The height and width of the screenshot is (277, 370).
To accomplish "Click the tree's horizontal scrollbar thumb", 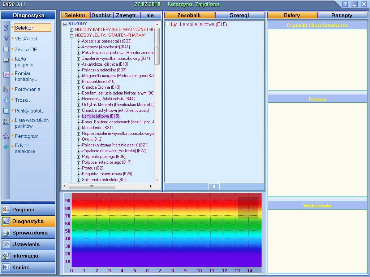I will tap(91, 186).
